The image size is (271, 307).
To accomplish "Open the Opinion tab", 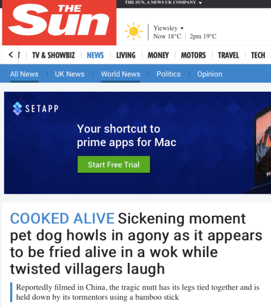I will click(209, 74).
